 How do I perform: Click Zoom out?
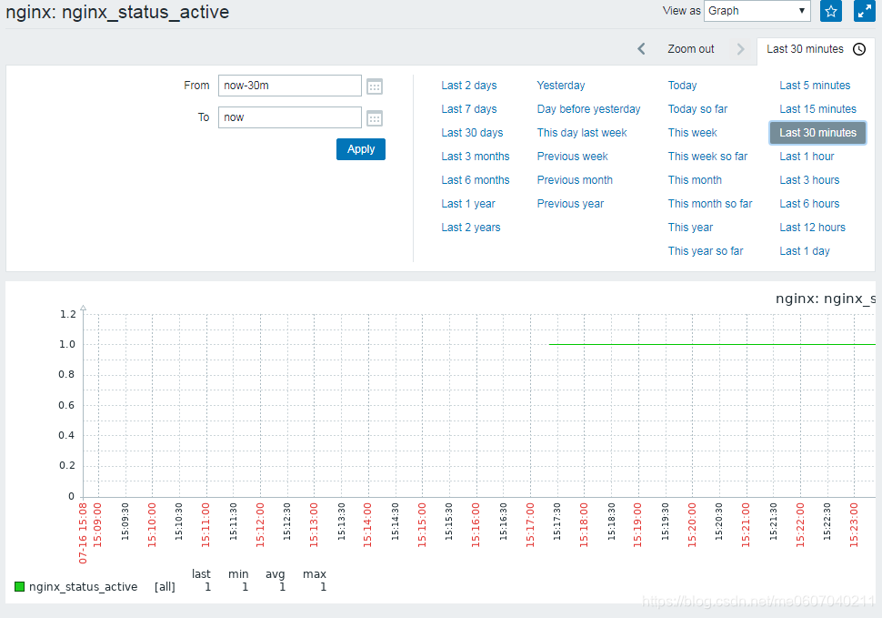pos(691,49)
